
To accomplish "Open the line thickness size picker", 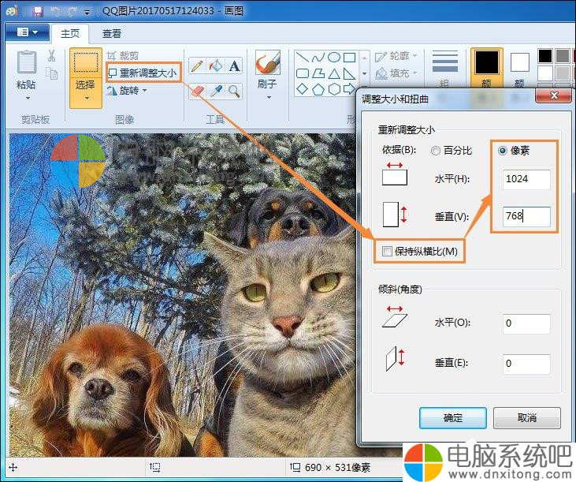I will click(445, 68).
